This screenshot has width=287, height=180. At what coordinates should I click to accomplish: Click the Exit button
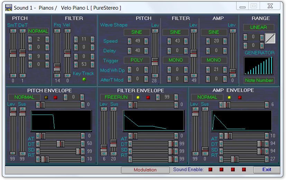pyautogui.click(x=267, y=170)
